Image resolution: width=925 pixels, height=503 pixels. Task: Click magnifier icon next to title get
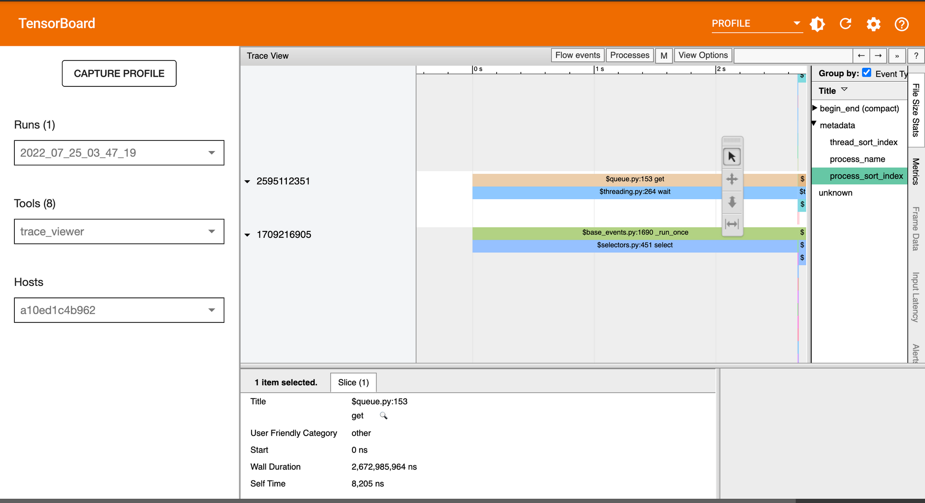click(x=383, y=416)
